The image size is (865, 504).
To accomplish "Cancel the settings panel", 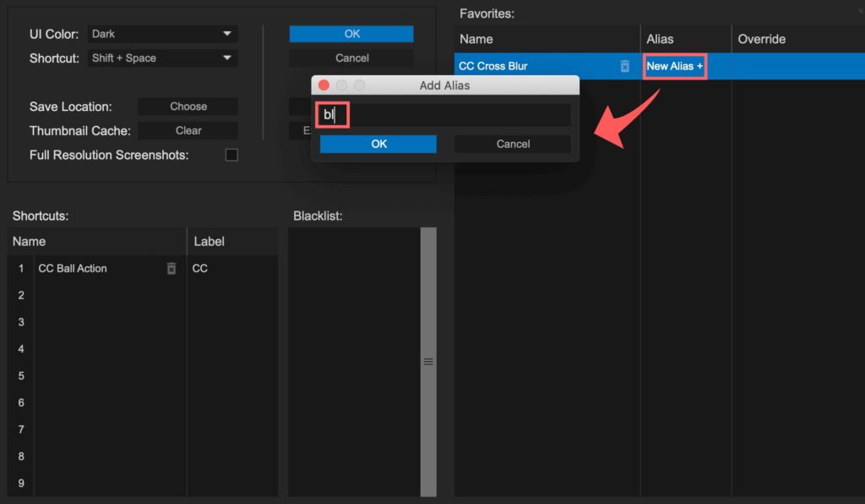I will click(x=351, y=58).
